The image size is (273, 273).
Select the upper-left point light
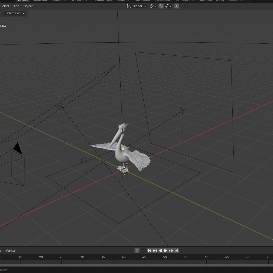click(61, 106)
